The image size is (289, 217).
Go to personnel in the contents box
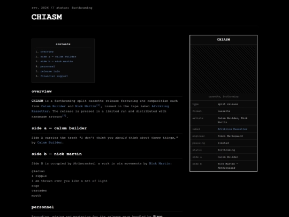click(x=48, y=66)
